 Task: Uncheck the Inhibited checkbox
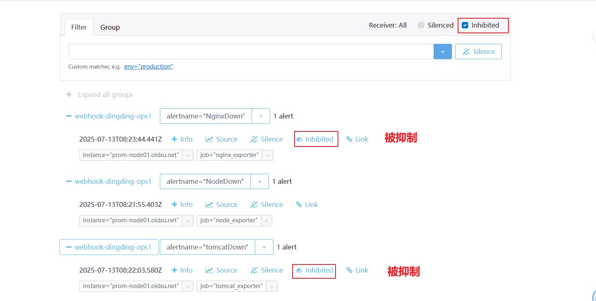coord(465,25)
